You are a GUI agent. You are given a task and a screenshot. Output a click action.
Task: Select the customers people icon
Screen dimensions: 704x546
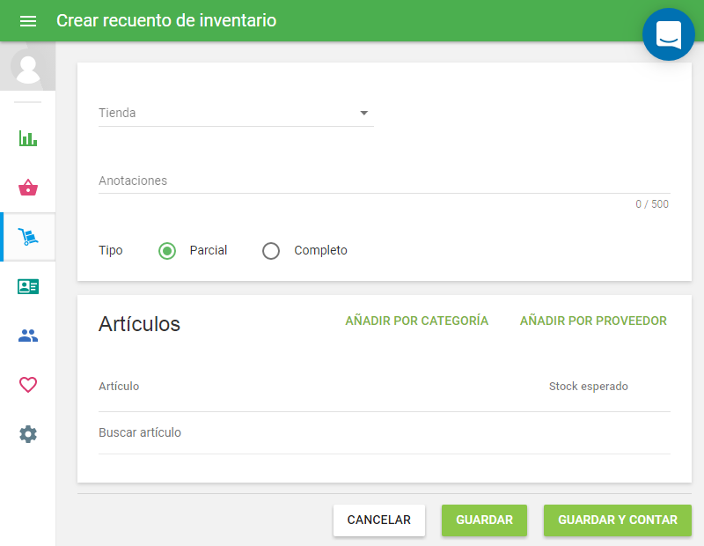tap(27, 336)
